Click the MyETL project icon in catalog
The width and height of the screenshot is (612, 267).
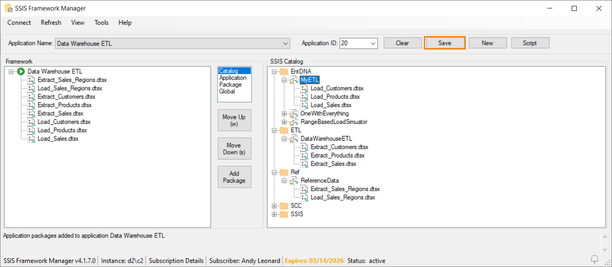tap(294, 80)
